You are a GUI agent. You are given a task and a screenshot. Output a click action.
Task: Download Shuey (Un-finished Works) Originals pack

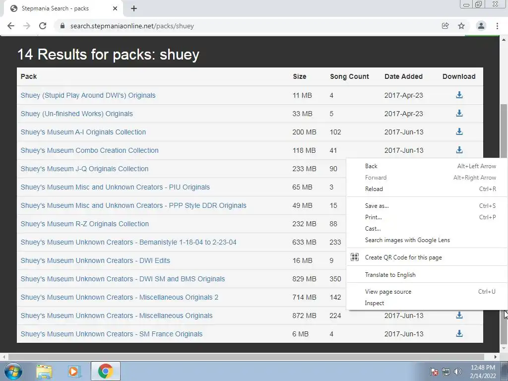[x=459, y=114]
